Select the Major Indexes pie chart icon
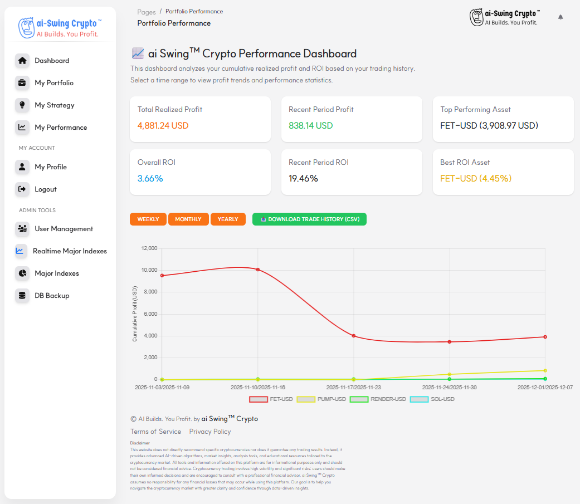Image resolution: width=580 pixels, height=504 pixels. click(23, 273)
